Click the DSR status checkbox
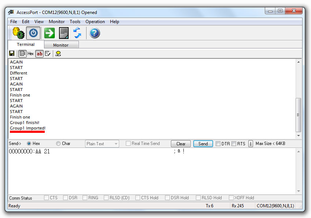The width and height of the screenshot is (311, 218). click(65, 197)
